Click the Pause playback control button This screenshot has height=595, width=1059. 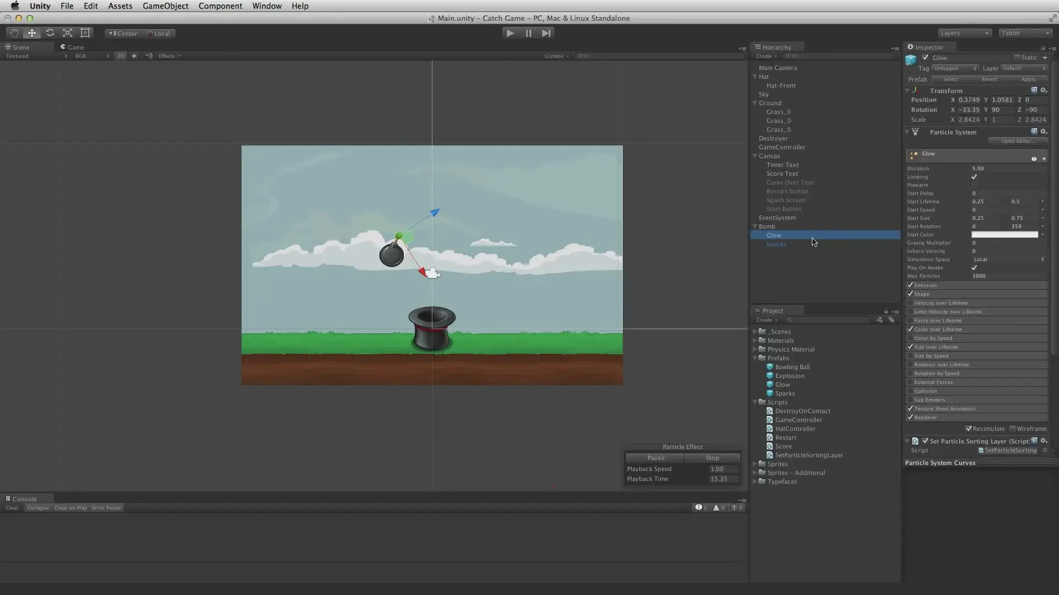click(528, 33)
